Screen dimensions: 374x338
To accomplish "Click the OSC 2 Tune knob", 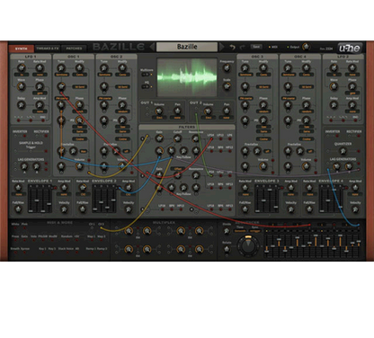I will click(104, 68).
